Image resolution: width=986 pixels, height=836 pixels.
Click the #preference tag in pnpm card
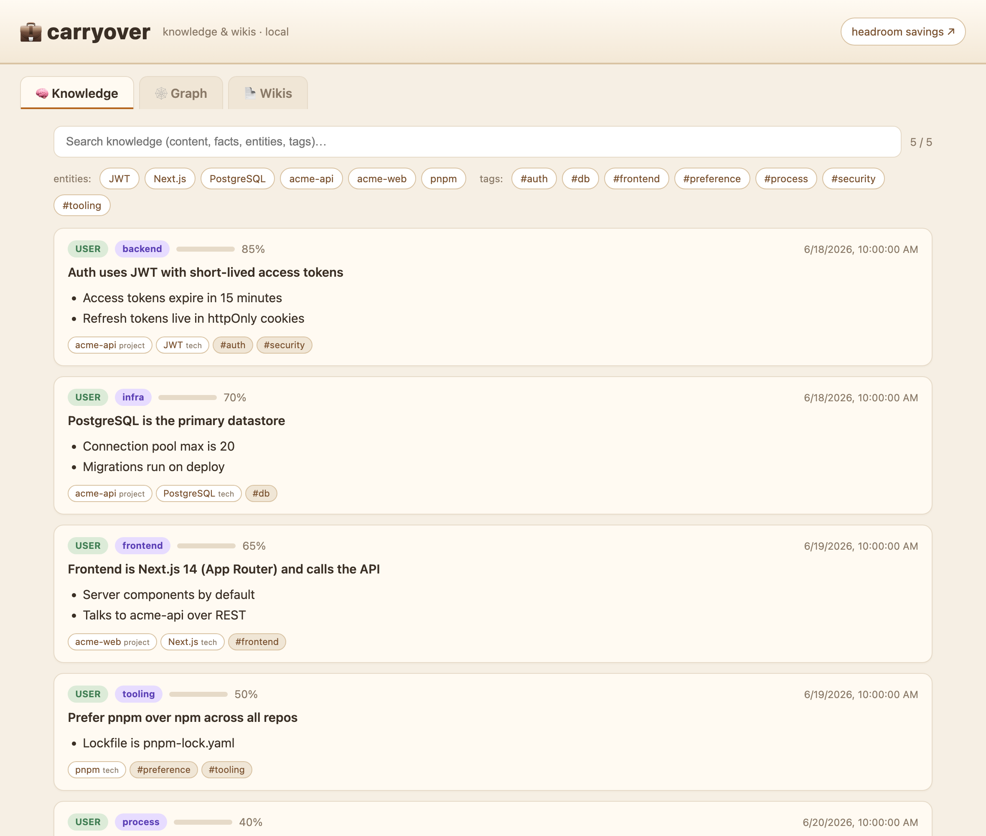(x=164, y=770)
